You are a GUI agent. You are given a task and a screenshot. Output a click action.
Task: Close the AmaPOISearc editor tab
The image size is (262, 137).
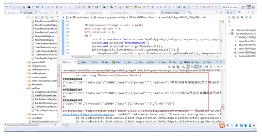click(x=184, y=13)
